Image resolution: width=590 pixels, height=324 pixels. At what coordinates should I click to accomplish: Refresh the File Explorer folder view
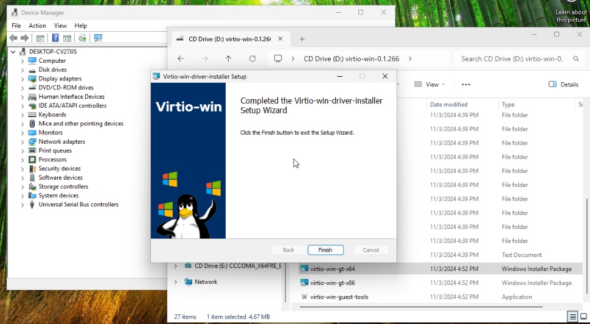point(252,58)
